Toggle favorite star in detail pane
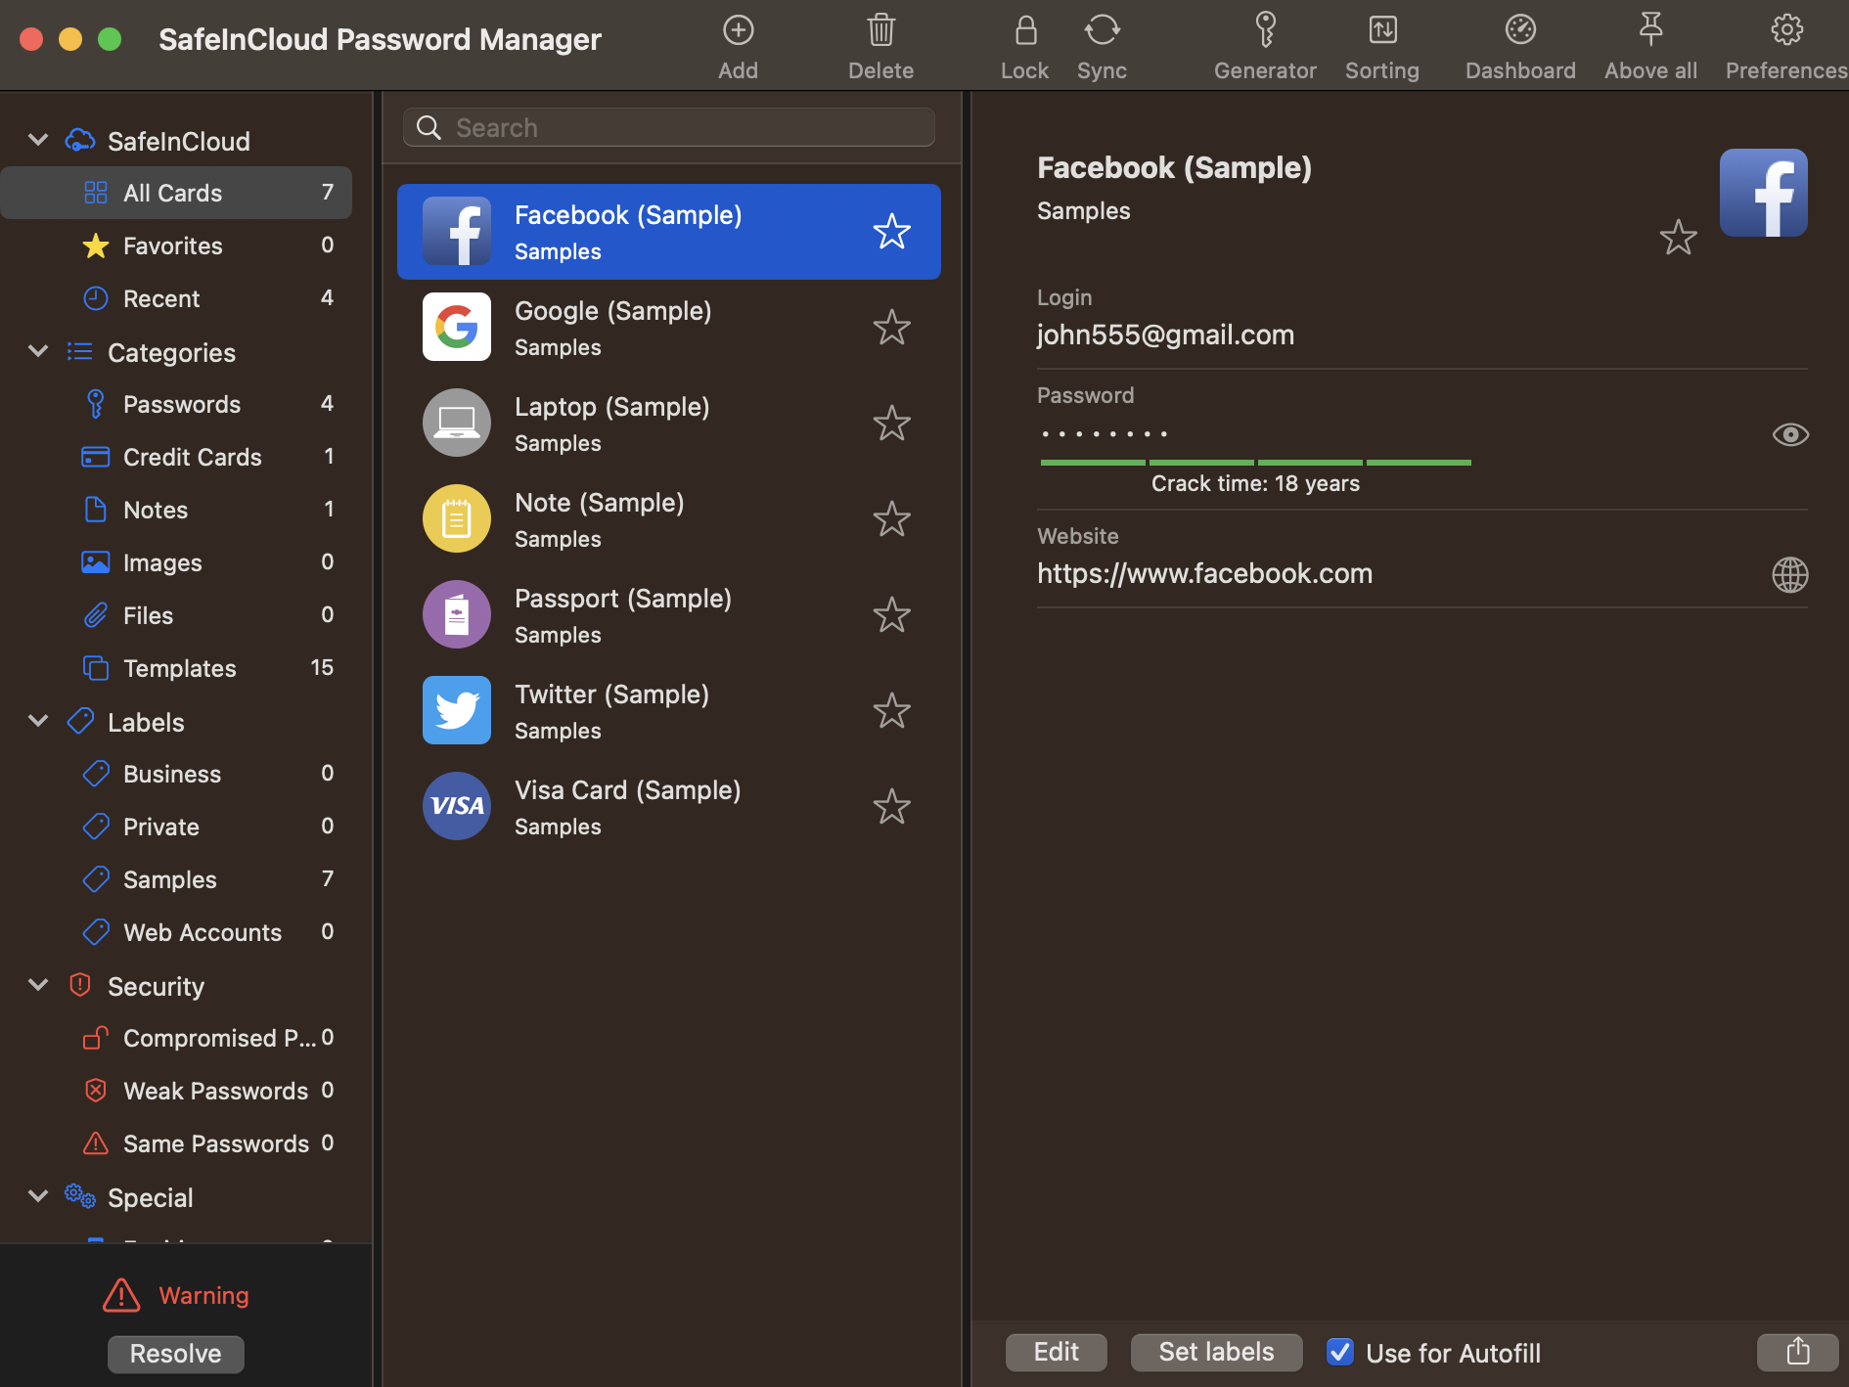The height and width of the screenshot is (1387, 1849). point(1678,237)
